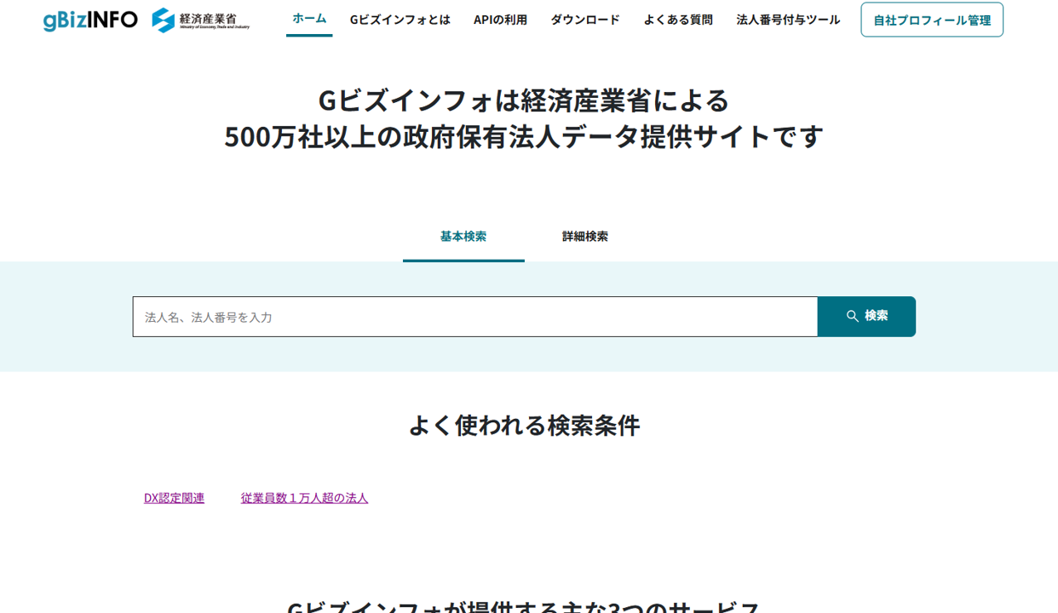The height and width of the screenshot is (613, 1058).
Task: Open the gBizINFO logo home link
Action: pyautogui.click(x=90, y=20)
